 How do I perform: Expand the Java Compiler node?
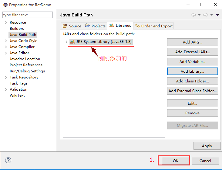point(6,47)
